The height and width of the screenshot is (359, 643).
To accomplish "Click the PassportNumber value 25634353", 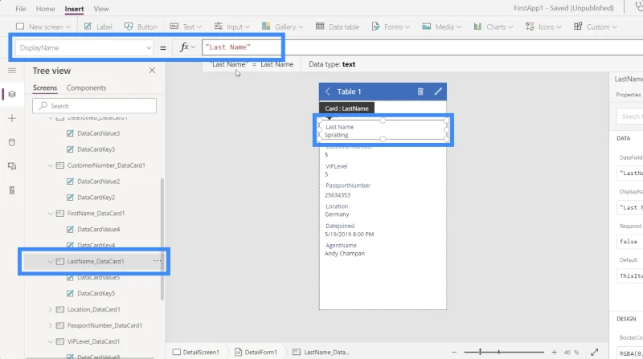I will 338,195.
